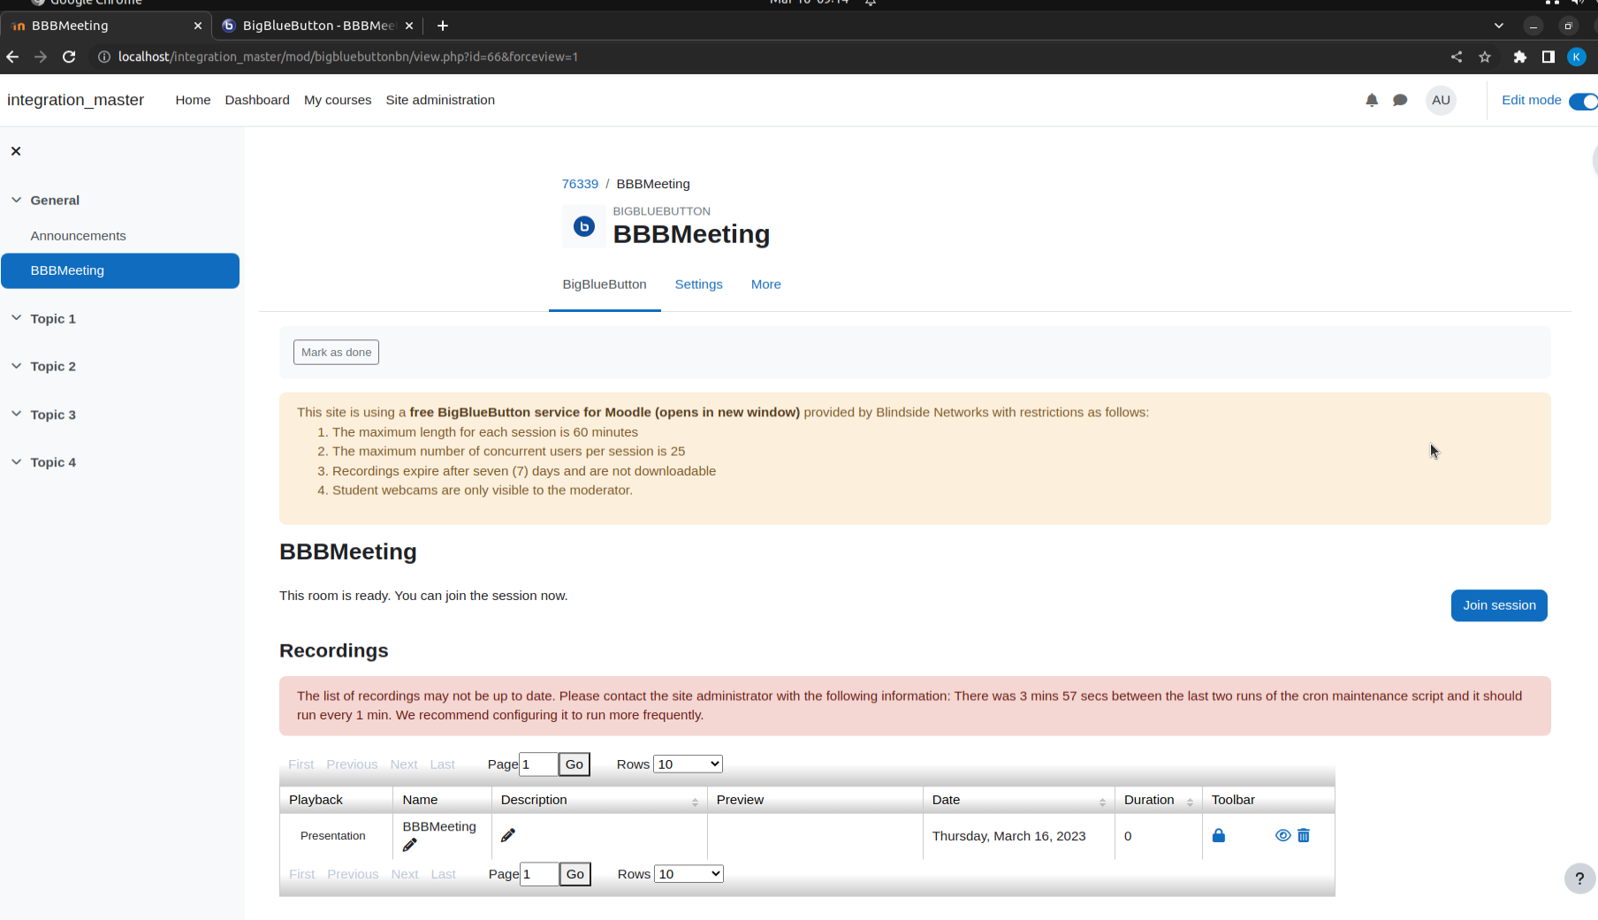Screen dimensions: 1598x920
Task: Share this page via share icon
Action: pyautogui.click(x=1457, y=57)
